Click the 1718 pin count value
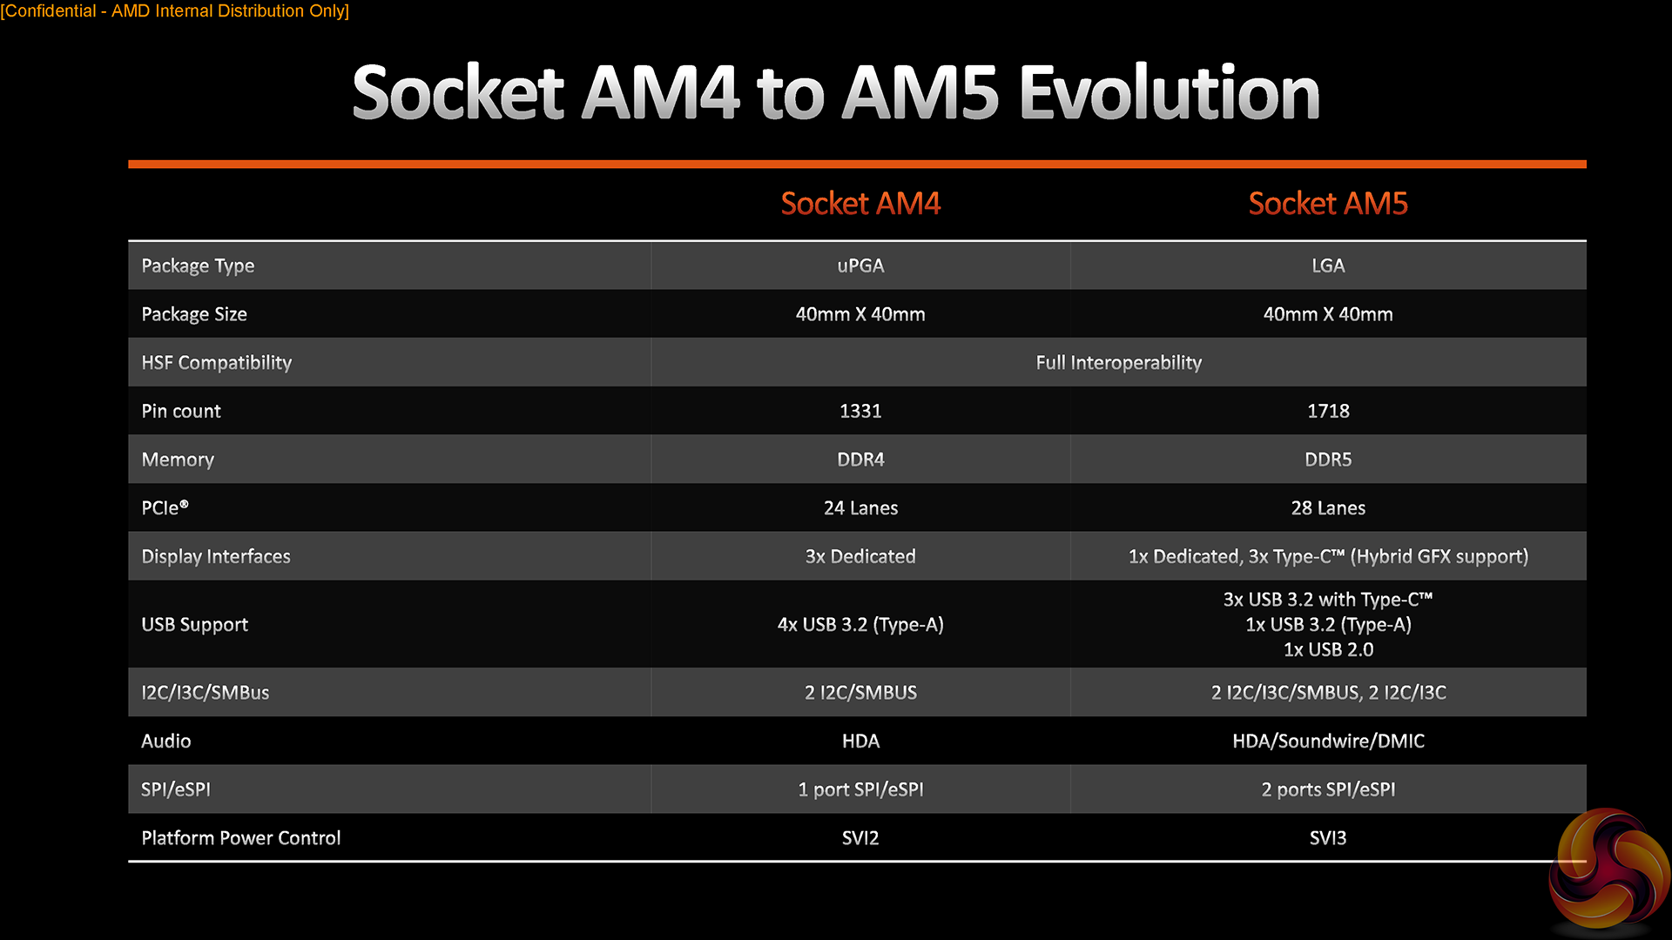The width and height of the screenshot is (1672, 940). [1328, 411]
